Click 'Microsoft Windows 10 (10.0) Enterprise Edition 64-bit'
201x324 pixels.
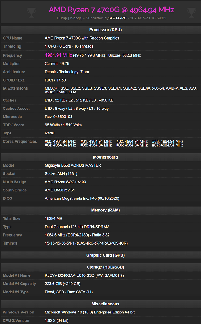coord(90,312)
